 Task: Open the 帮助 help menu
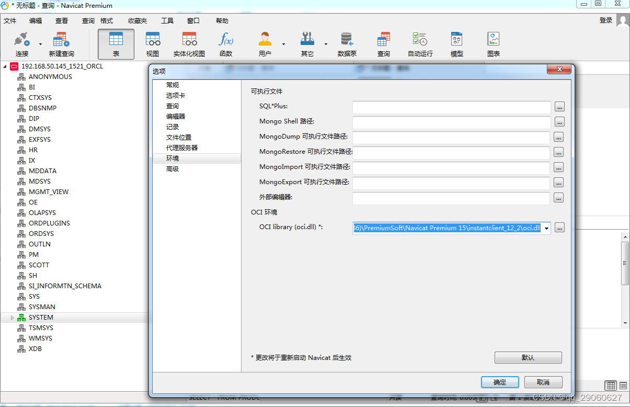[222, 21]
